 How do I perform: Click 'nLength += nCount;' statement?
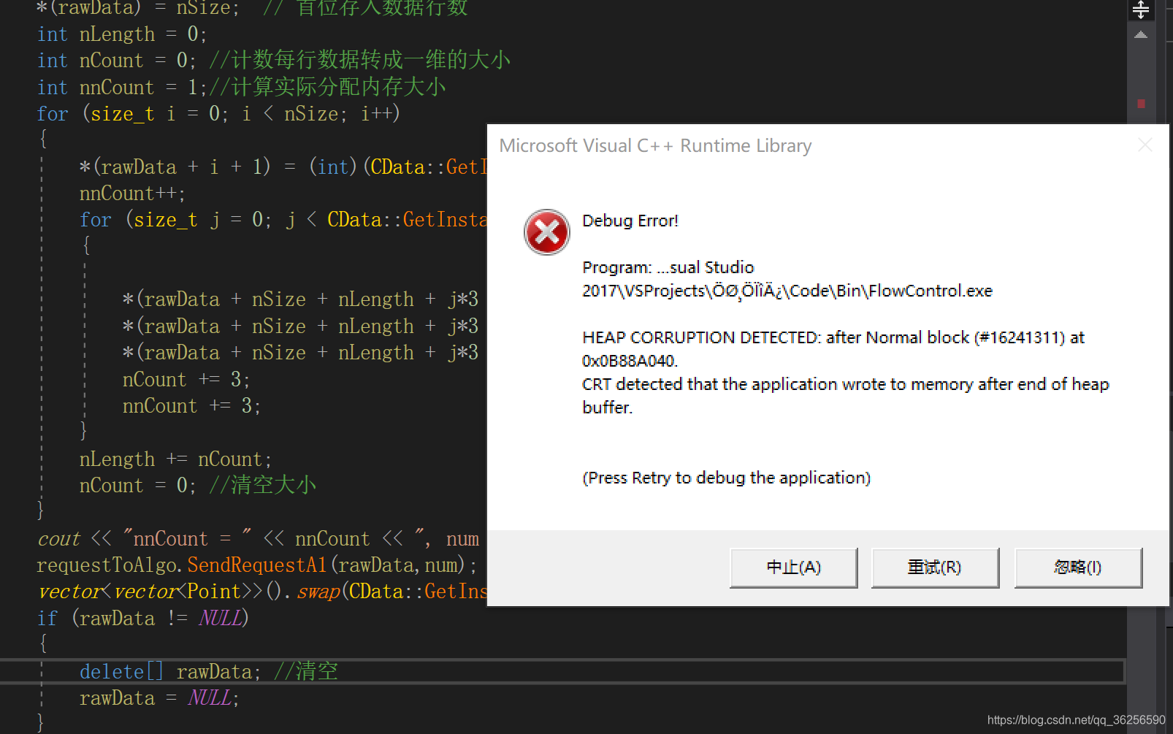tap(175, 459)
